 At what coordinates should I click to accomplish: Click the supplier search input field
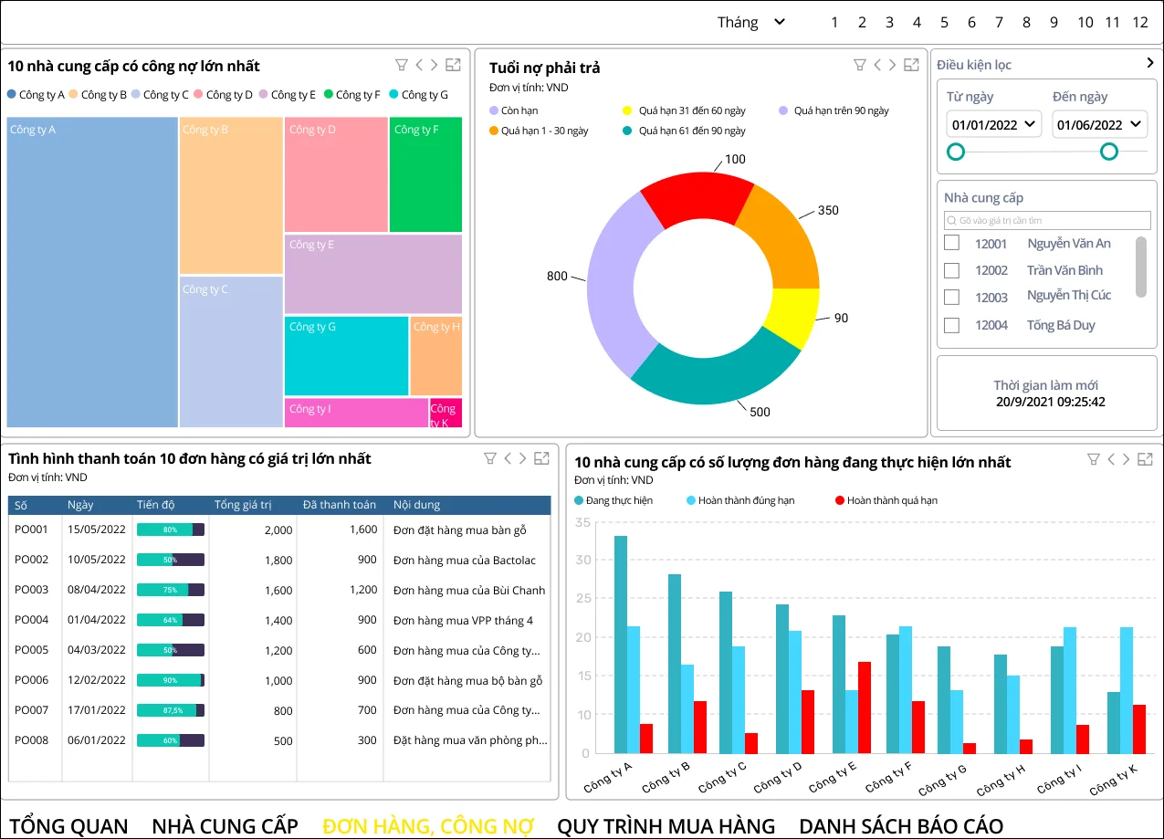tap(1046, 220)
